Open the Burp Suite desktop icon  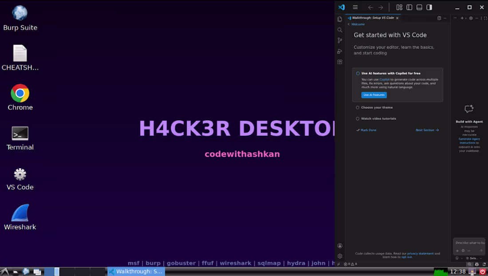pos(20,18)
